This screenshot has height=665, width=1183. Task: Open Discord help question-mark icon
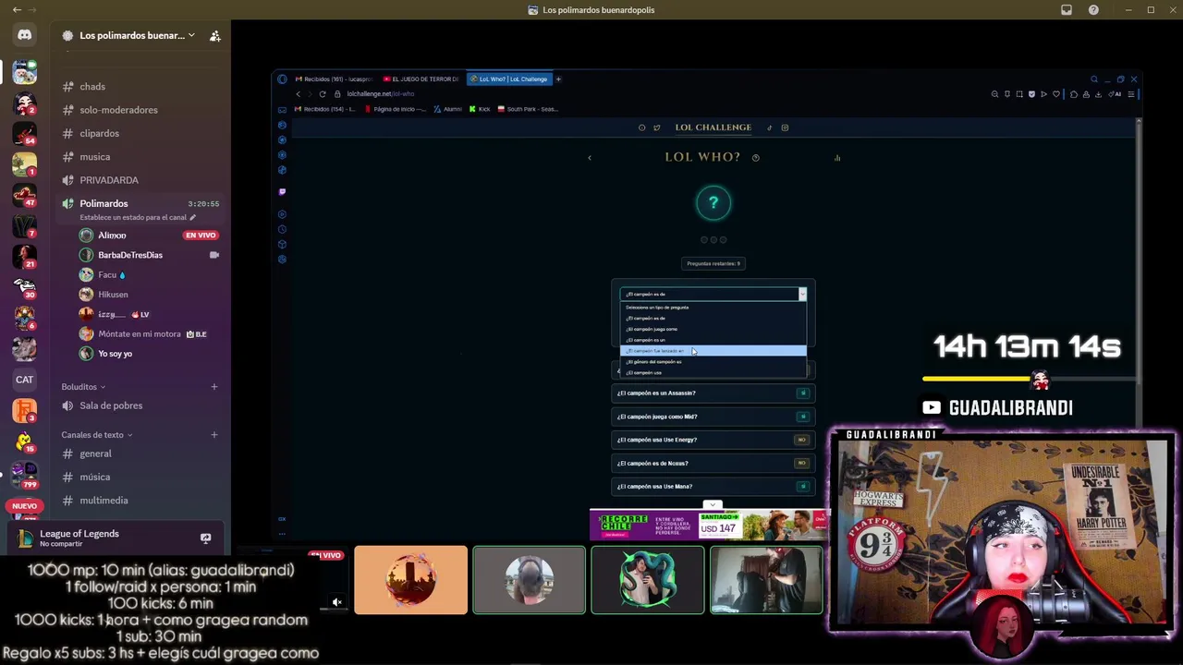tap(1094, 10)
